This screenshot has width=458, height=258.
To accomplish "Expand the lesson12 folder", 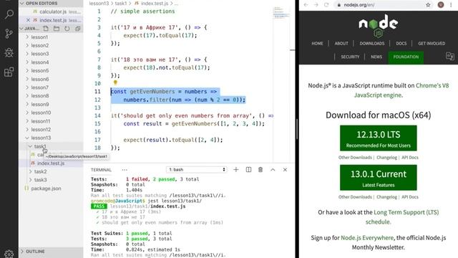I will point(41,129).
